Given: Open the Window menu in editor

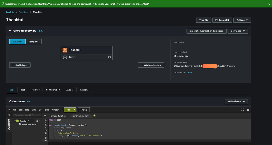Looking at the screenshot, I should point(55,110).
